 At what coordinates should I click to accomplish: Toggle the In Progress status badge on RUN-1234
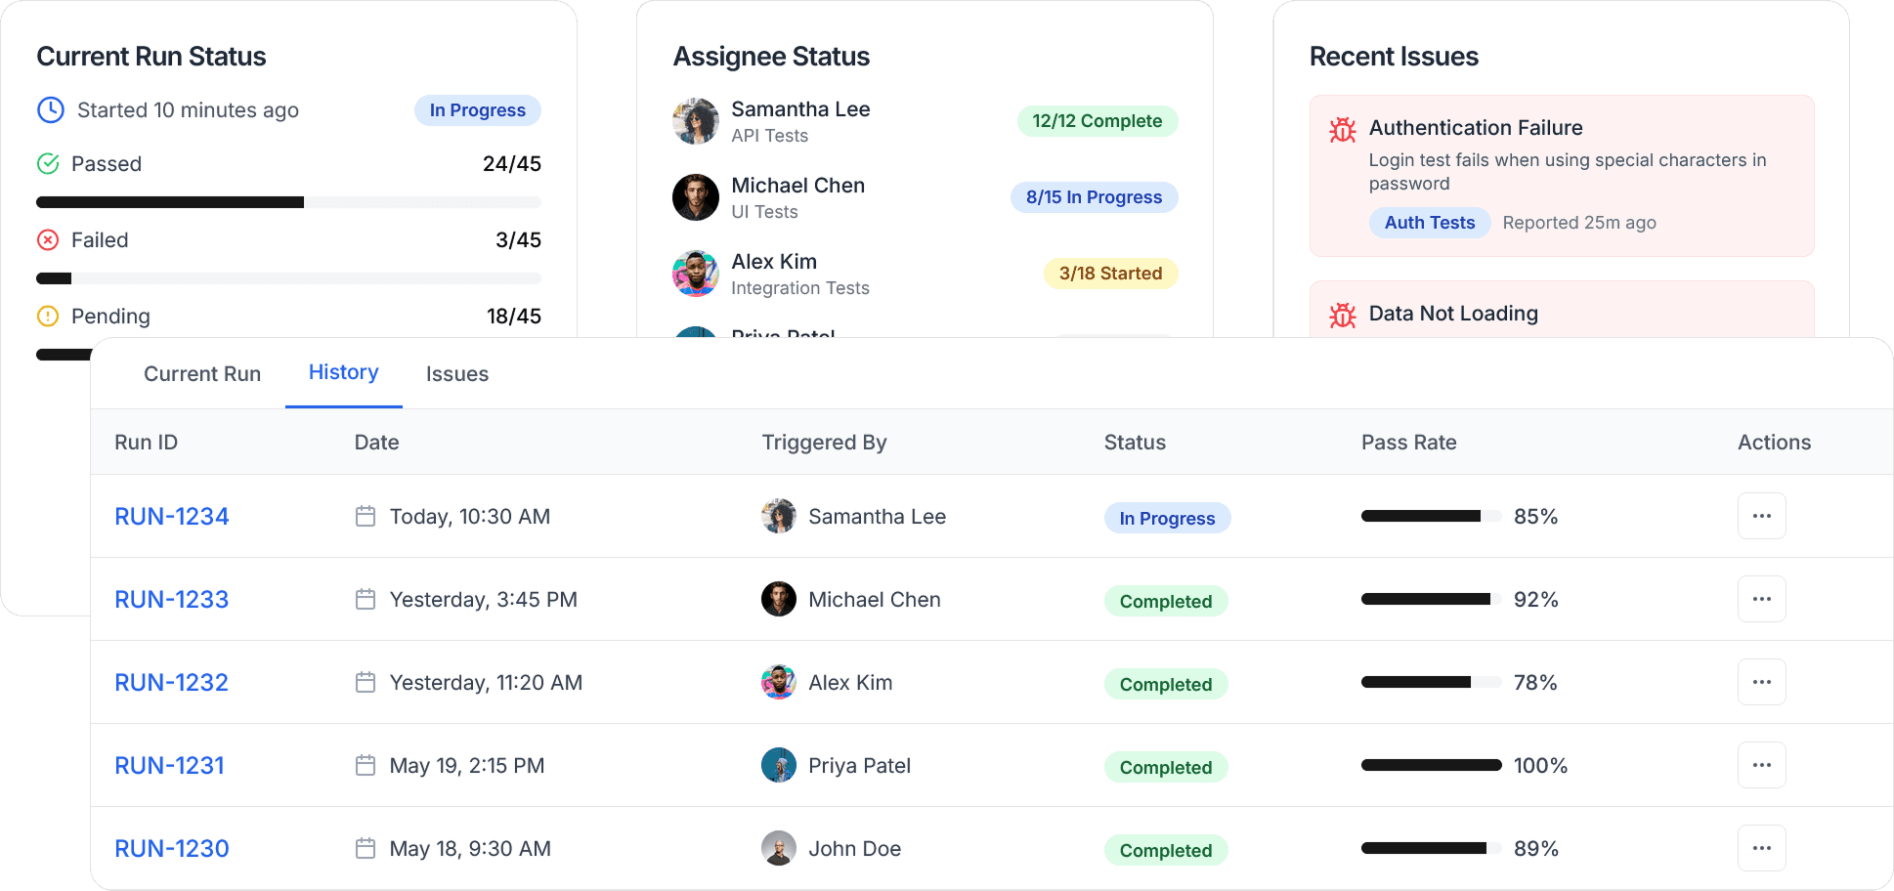pos(1167,518)
